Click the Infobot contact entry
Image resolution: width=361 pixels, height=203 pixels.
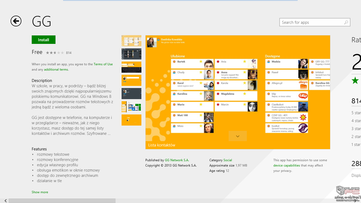(x=320, y=75)
